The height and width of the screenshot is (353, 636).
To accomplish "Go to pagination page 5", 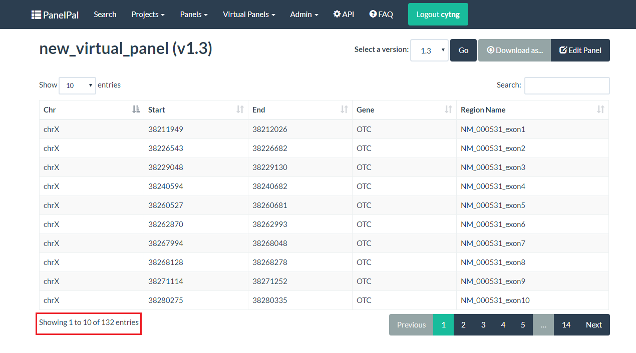I will pos(523,325).
